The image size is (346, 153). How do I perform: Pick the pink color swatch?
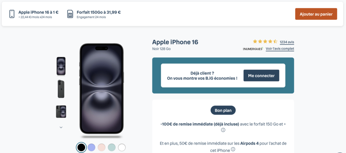point(101,147)
